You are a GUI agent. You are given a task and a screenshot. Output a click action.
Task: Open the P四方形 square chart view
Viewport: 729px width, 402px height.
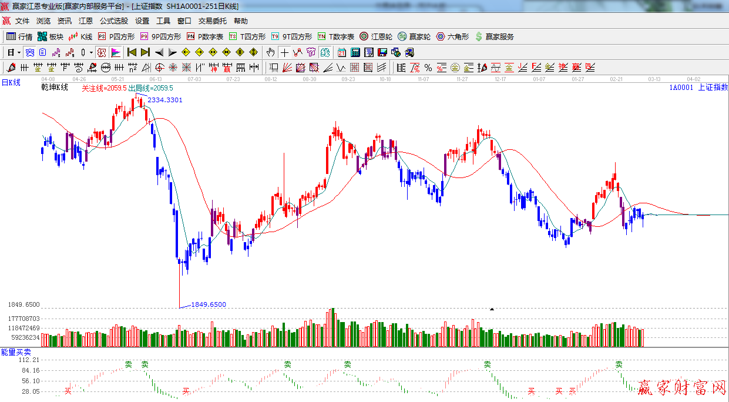click(116, 36)
